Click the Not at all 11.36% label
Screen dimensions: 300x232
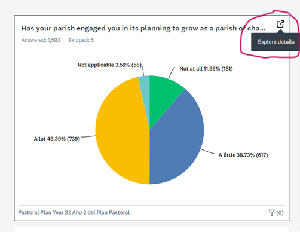(206, 69)
